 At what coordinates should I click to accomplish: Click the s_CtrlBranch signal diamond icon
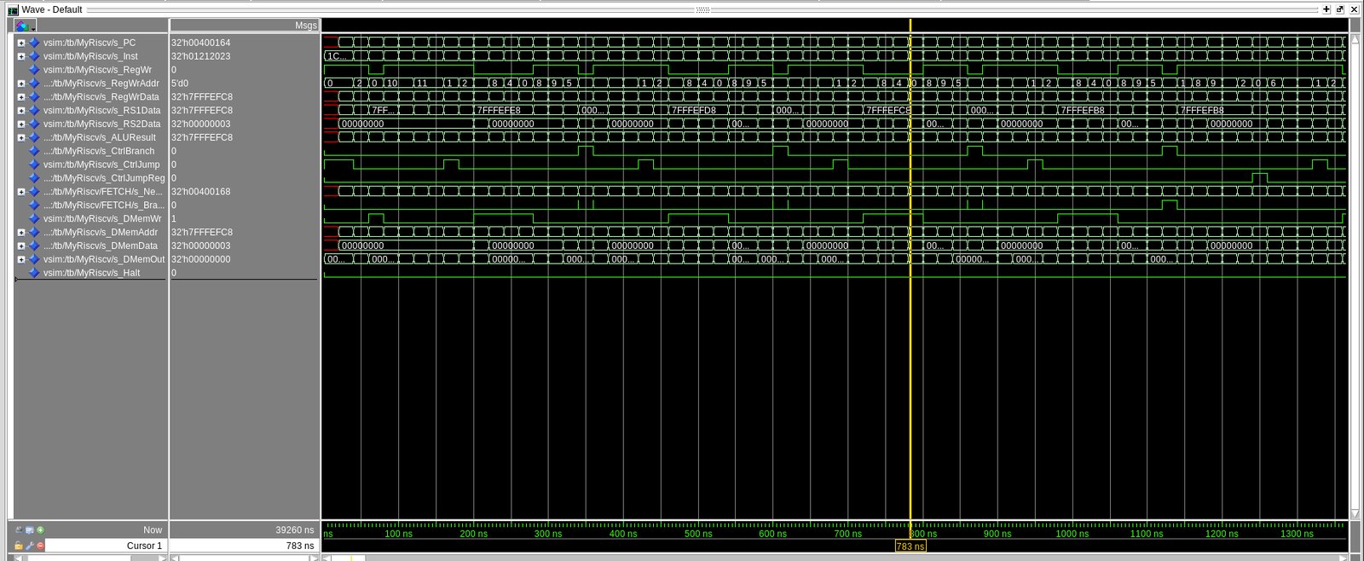34,151
